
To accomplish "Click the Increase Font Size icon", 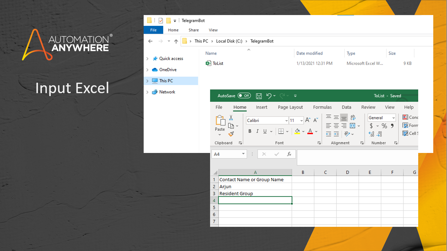I will tap(308, 120).
